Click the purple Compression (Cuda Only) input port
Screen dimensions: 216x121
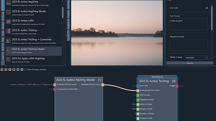(55, 89)
